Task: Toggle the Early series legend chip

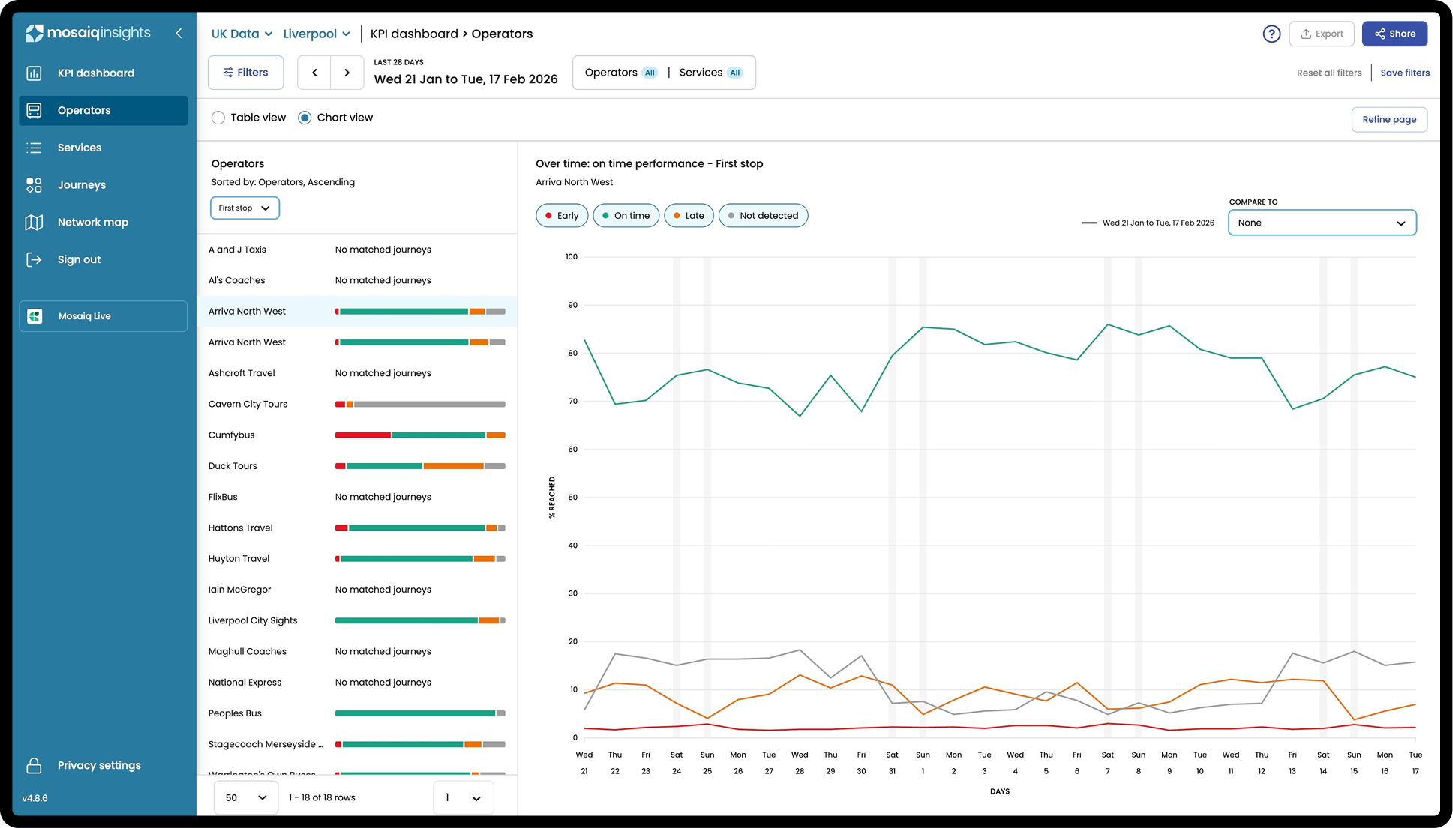Action: coord(562,216)
